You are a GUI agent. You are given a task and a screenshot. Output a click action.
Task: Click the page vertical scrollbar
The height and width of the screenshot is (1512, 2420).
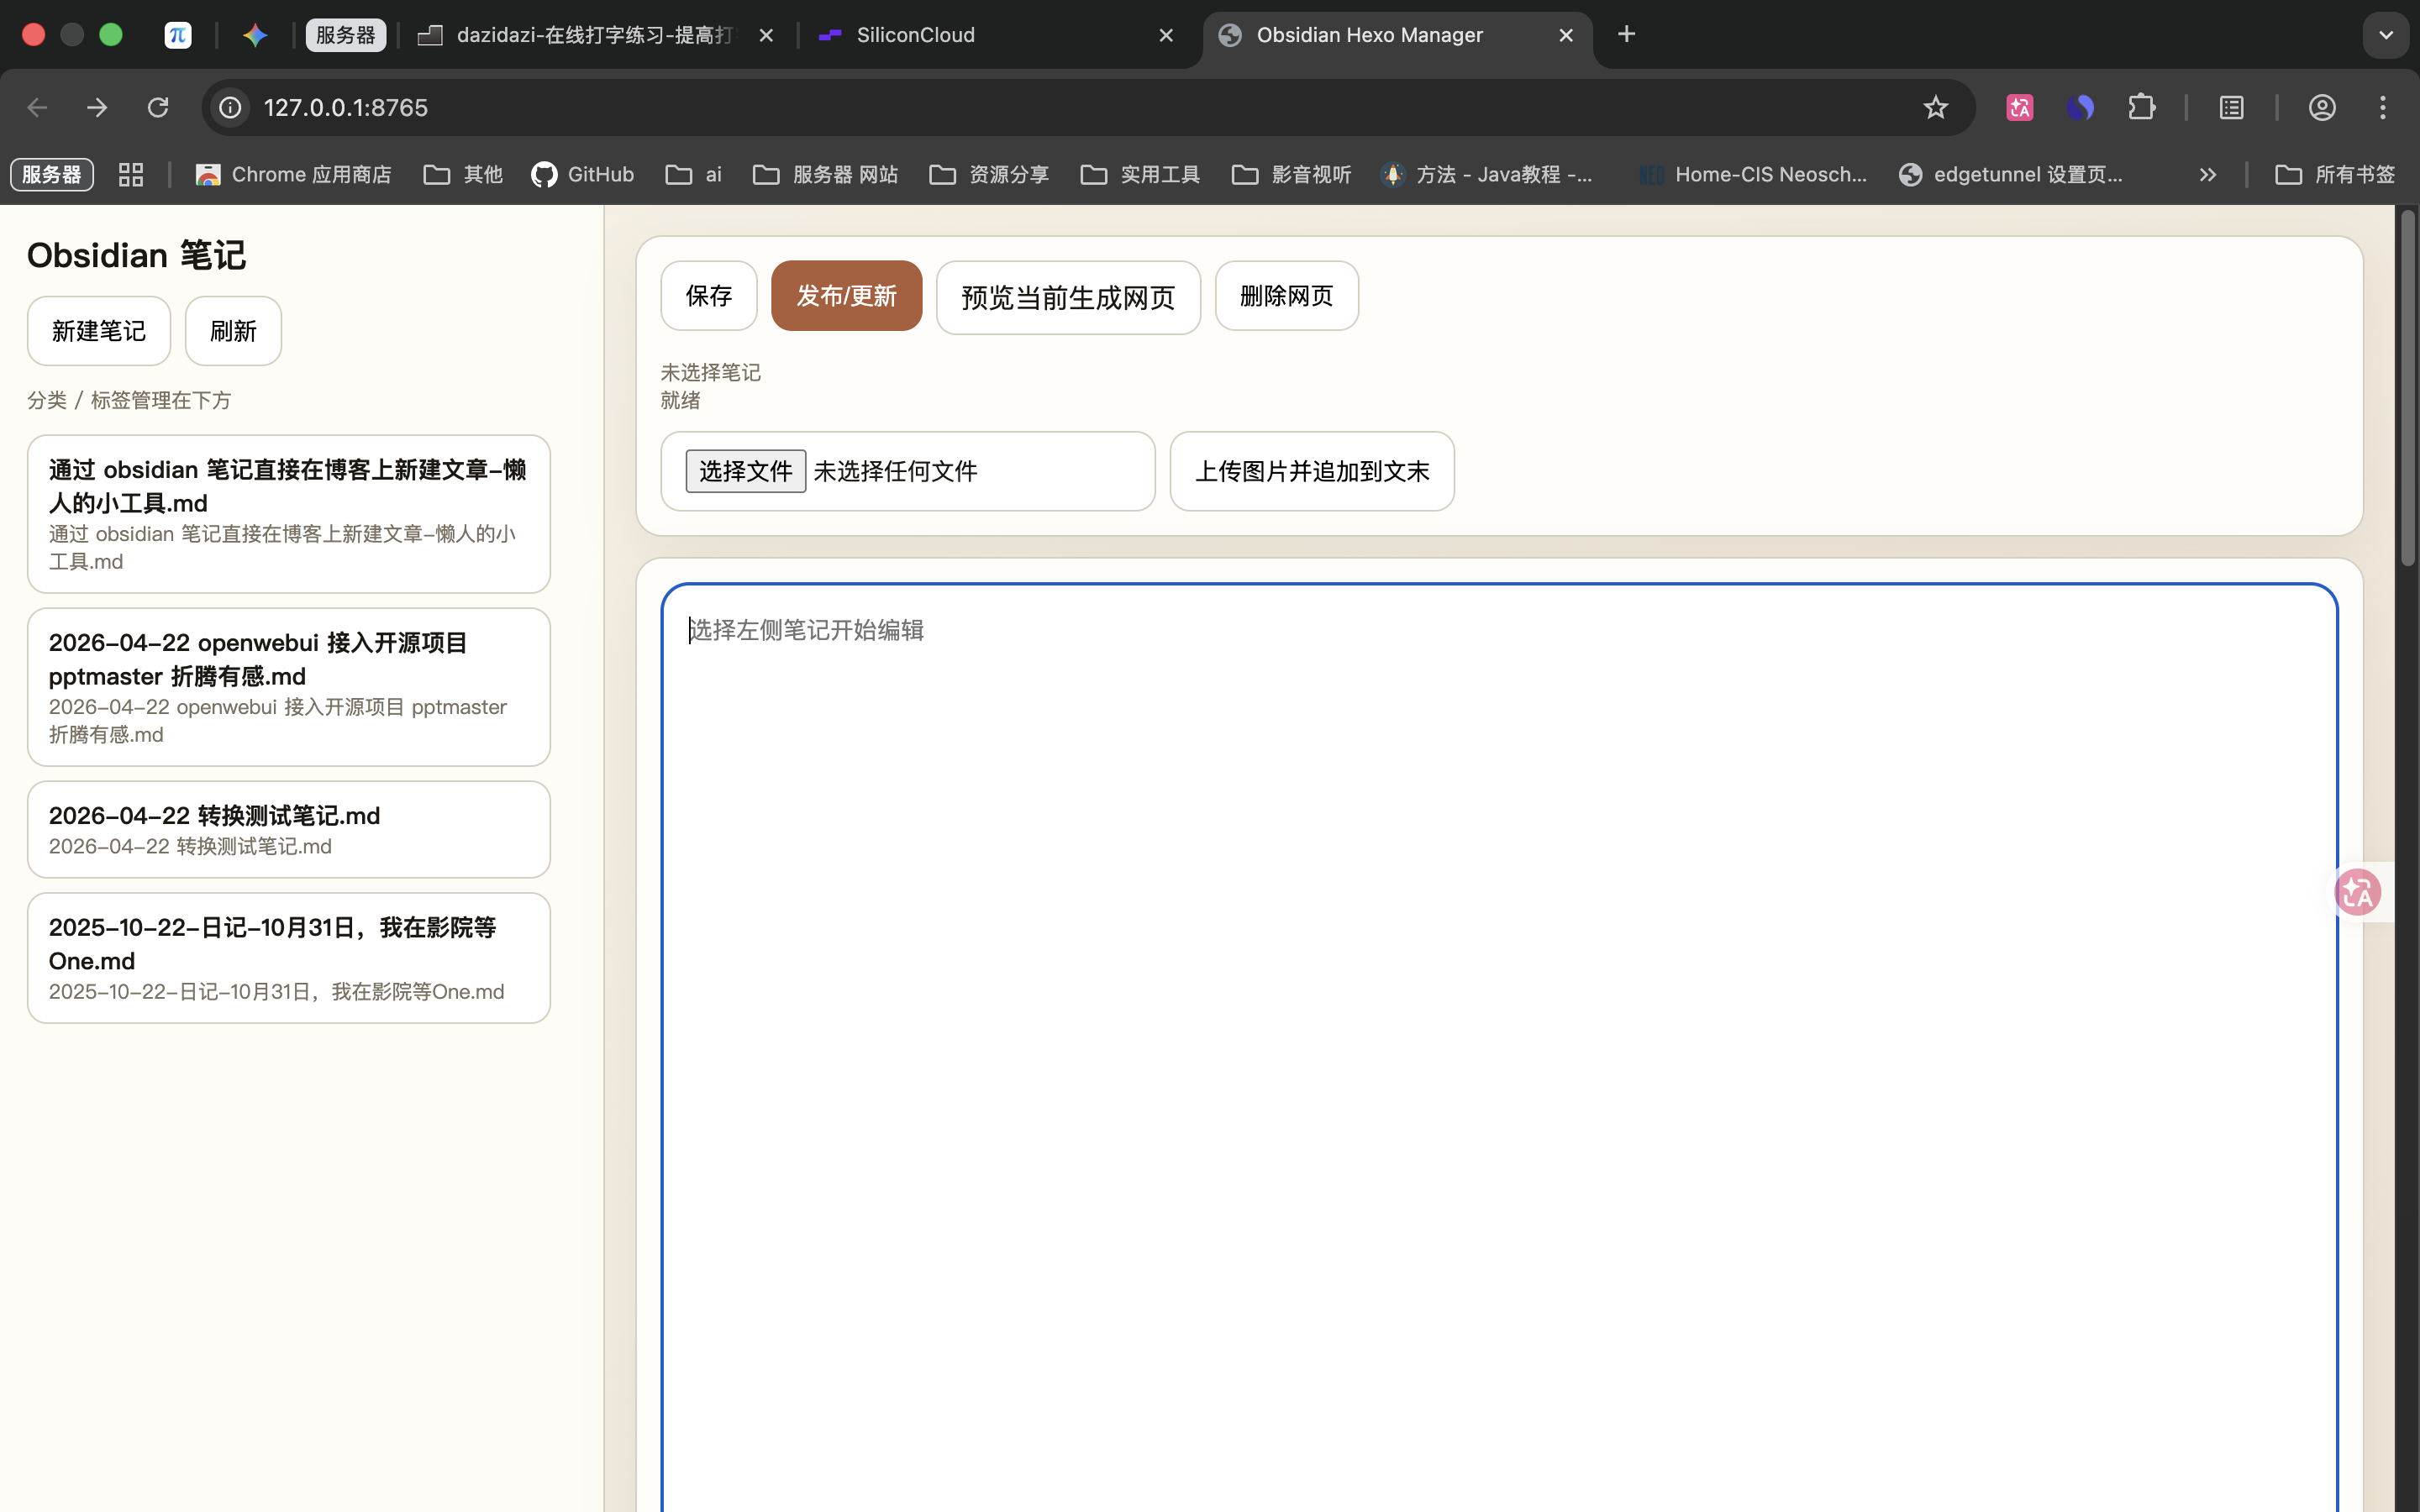click(2407, 390)
